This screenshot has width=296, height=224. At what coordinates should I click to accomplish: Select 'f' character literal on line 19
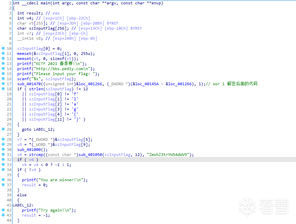75,94
